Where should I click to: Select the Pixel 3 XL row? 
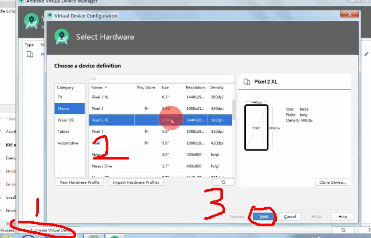point(161,97)
